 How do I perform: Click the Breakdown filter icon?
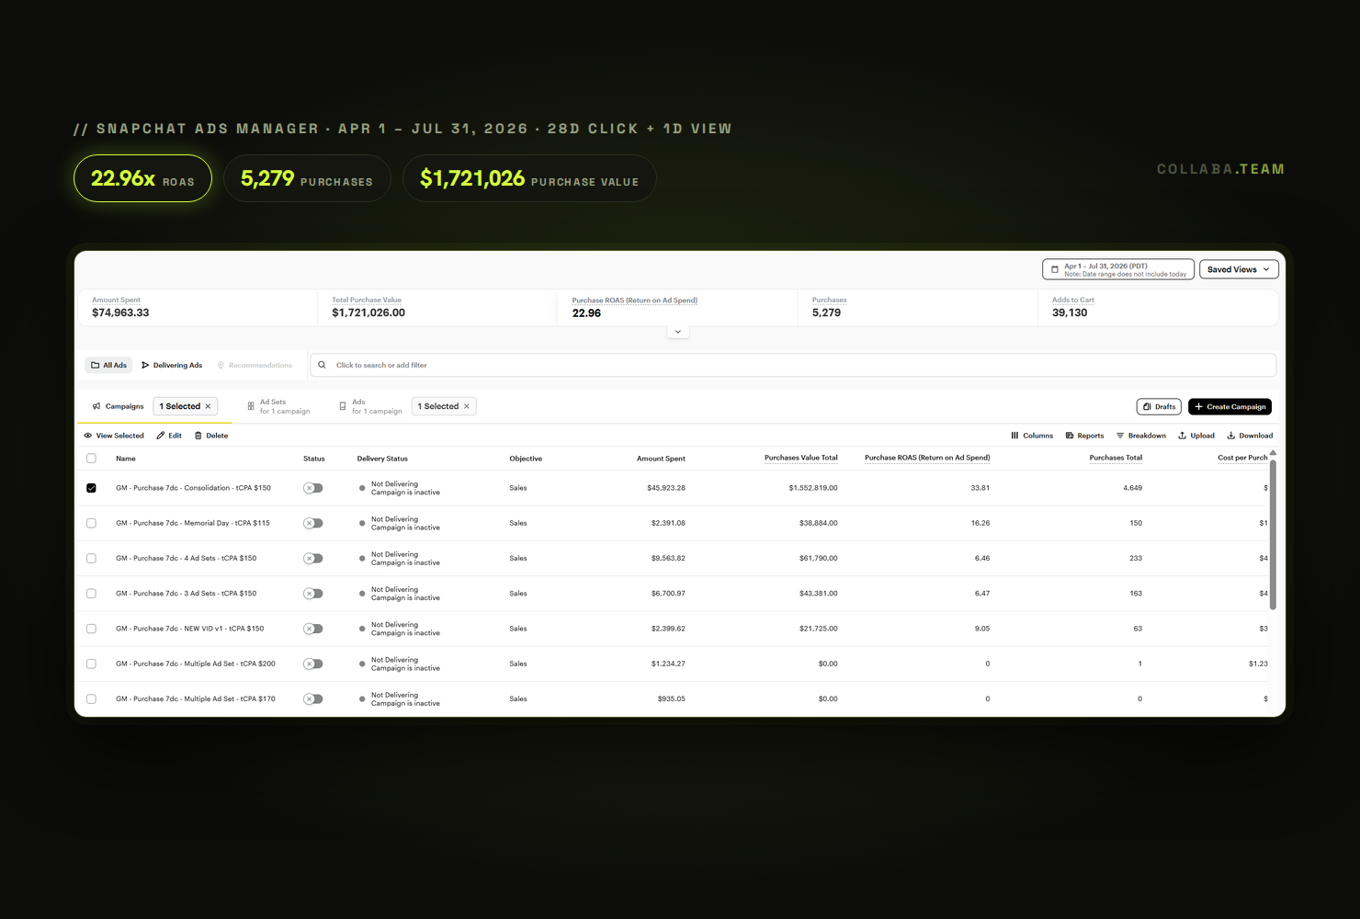coord(1120,436)
